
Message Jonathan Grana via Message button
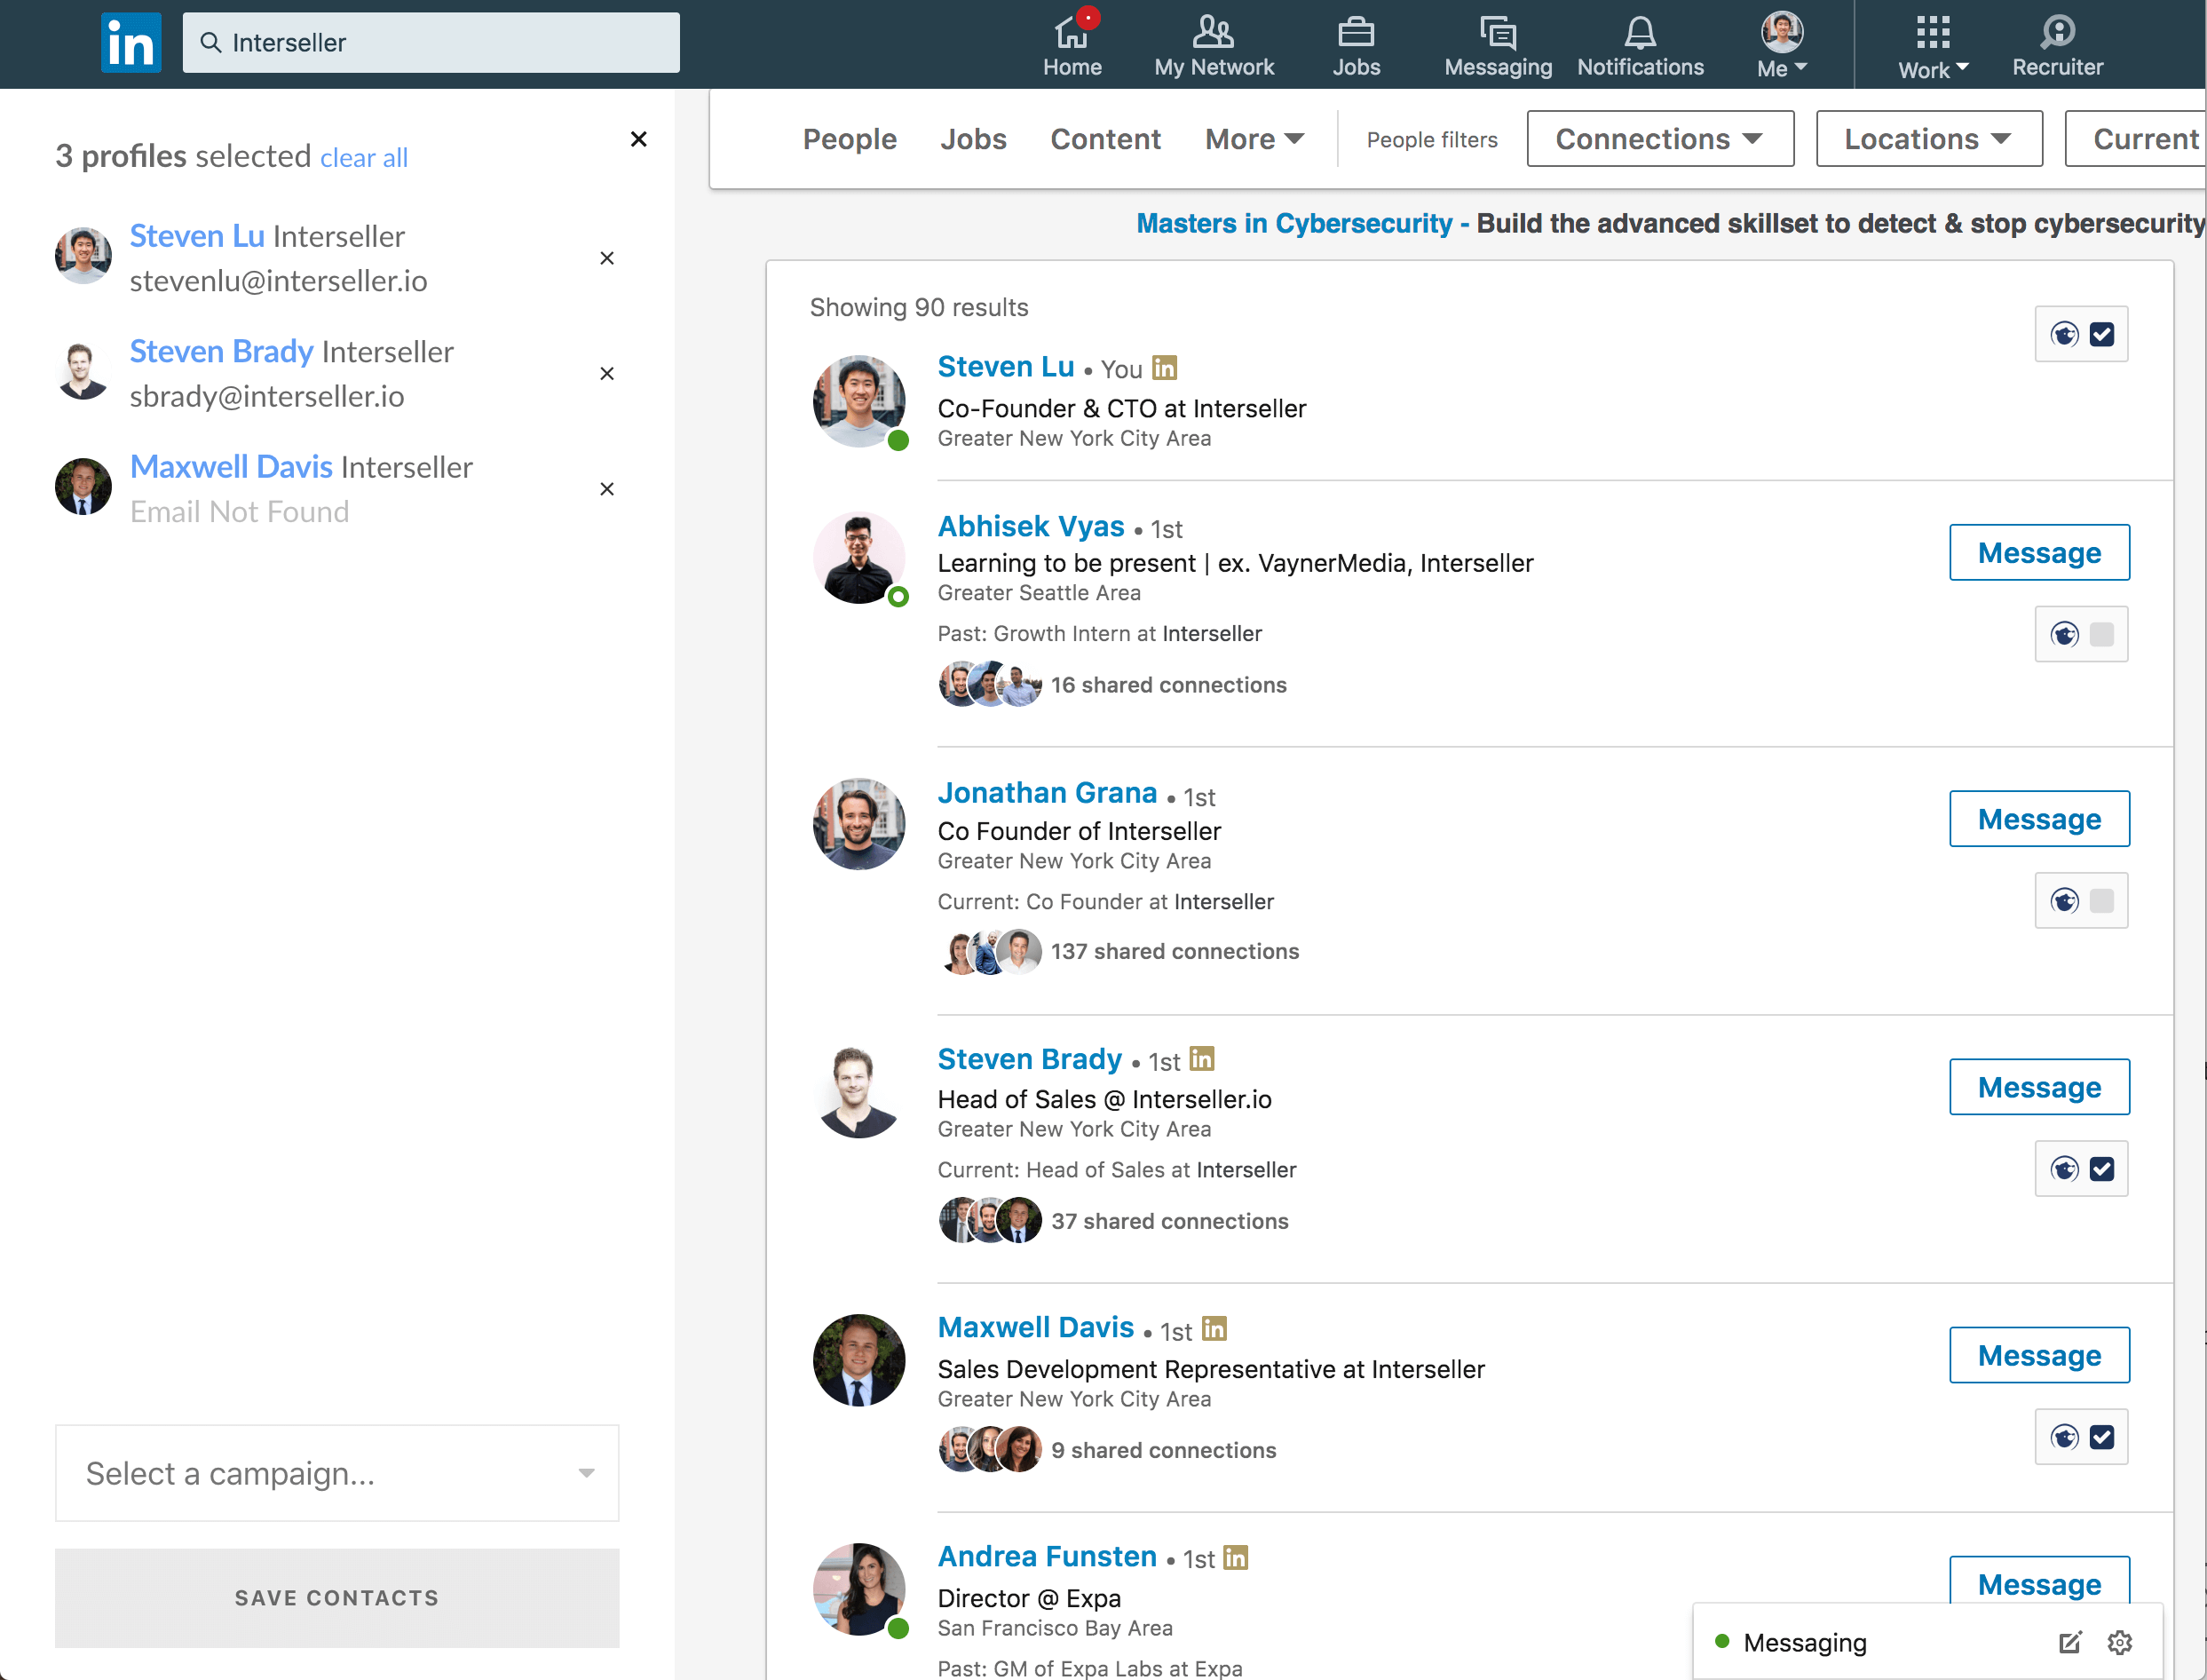coord(2037,817)
